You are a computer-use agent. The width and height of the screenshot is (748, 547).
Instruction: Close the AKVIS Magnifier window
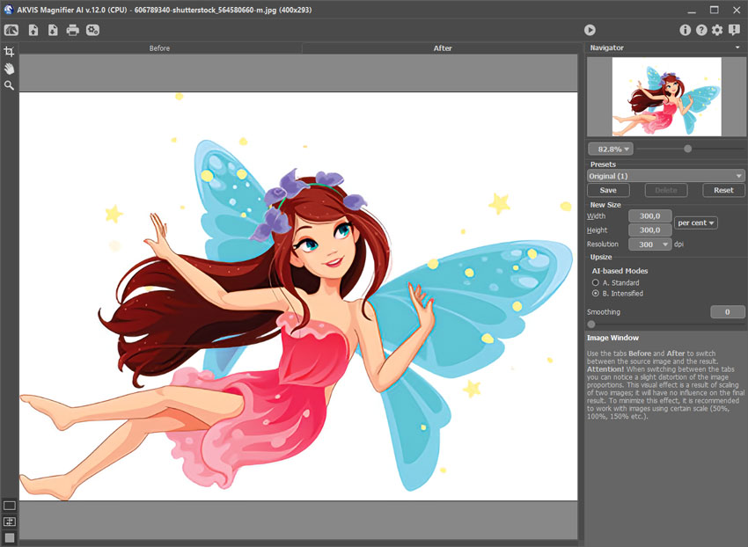point(737,10)
